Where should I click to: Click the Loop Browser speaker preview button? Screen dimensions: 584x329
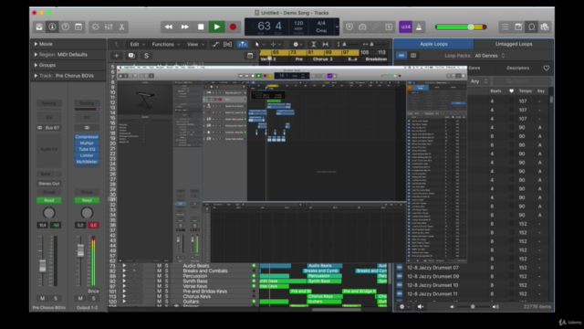coord(421,307)
